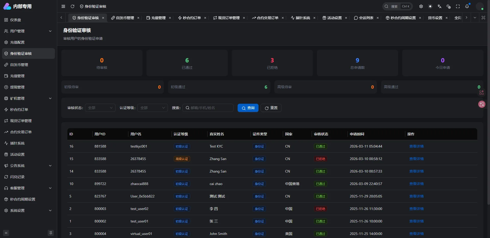Click the 重置 reset button
The height and width of the screenshot is (238, 490).
pyautogui.click(x=271, y=108)
